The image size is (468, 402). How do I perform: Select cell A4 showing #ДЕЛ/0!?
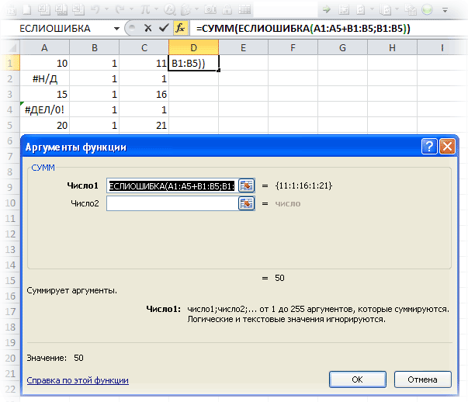coord(44,109)
